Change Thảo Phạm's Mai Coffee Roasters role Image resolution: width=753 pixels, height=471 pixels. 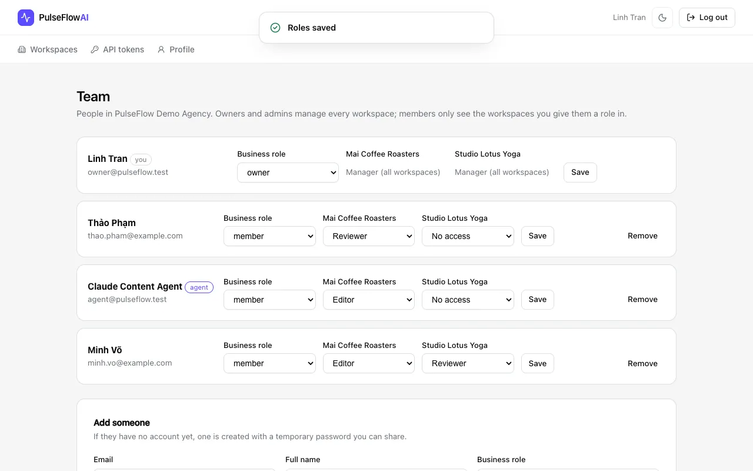coord(369,236)
